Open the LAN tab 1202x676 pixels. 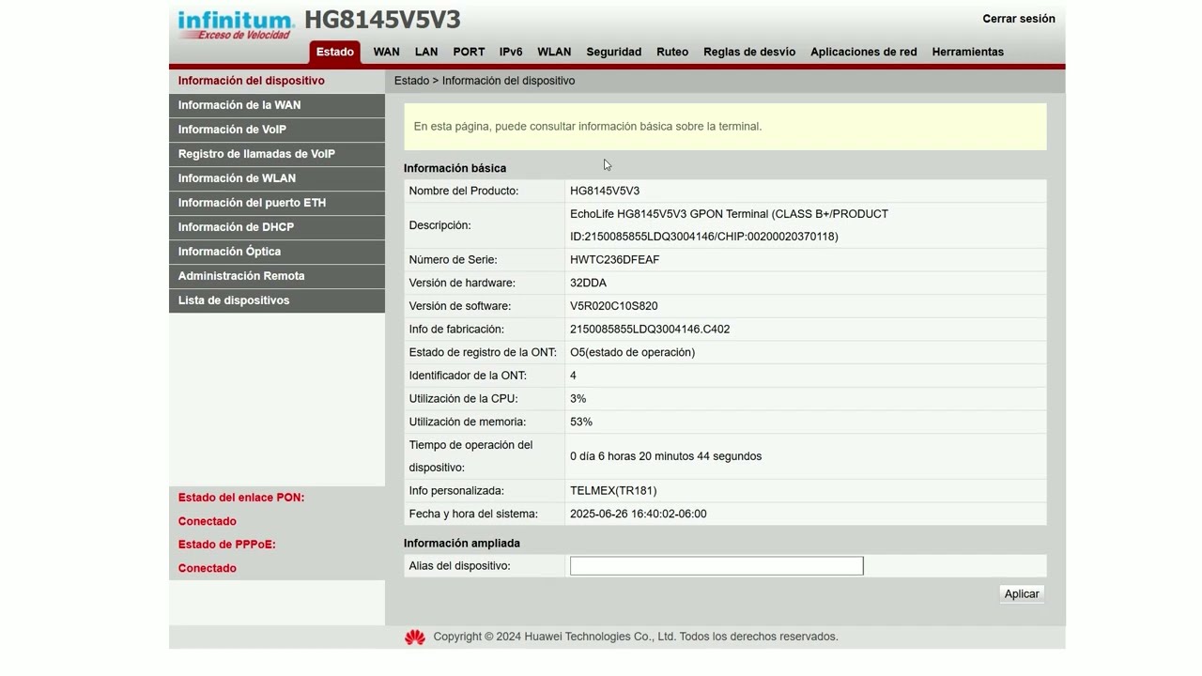tap(426, 52)
